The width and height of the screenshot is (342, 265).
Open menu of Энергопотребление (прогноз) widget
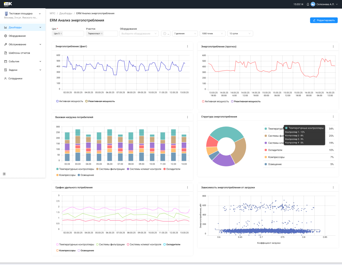333,47
